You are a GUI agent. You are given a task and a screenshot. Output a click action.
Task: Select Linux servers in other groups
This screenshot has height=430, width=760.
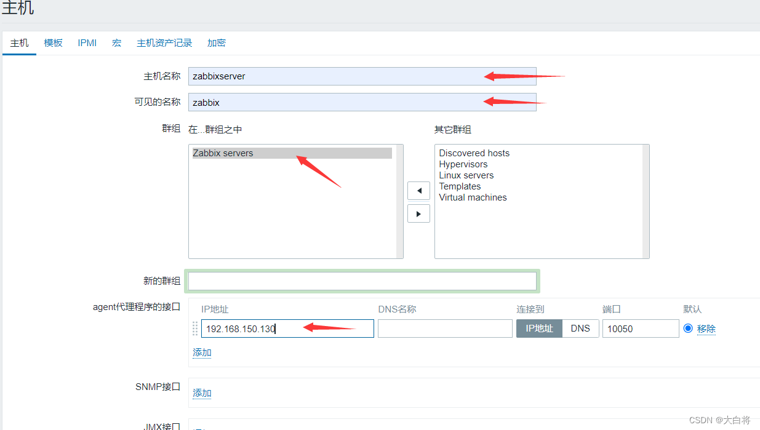466,175
